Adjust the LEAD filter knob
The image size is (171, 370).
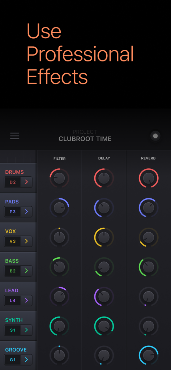[59, 297]
